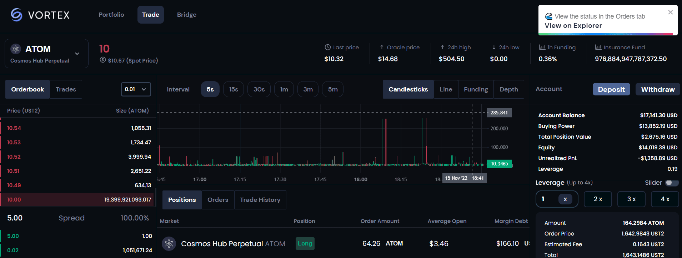
Task: Select the 5m interval
Action: 333,89
